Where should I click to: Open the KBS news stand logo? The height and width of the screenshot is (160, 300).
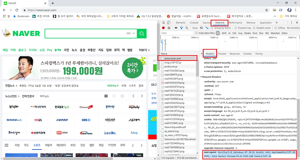(x=86, y=120)
